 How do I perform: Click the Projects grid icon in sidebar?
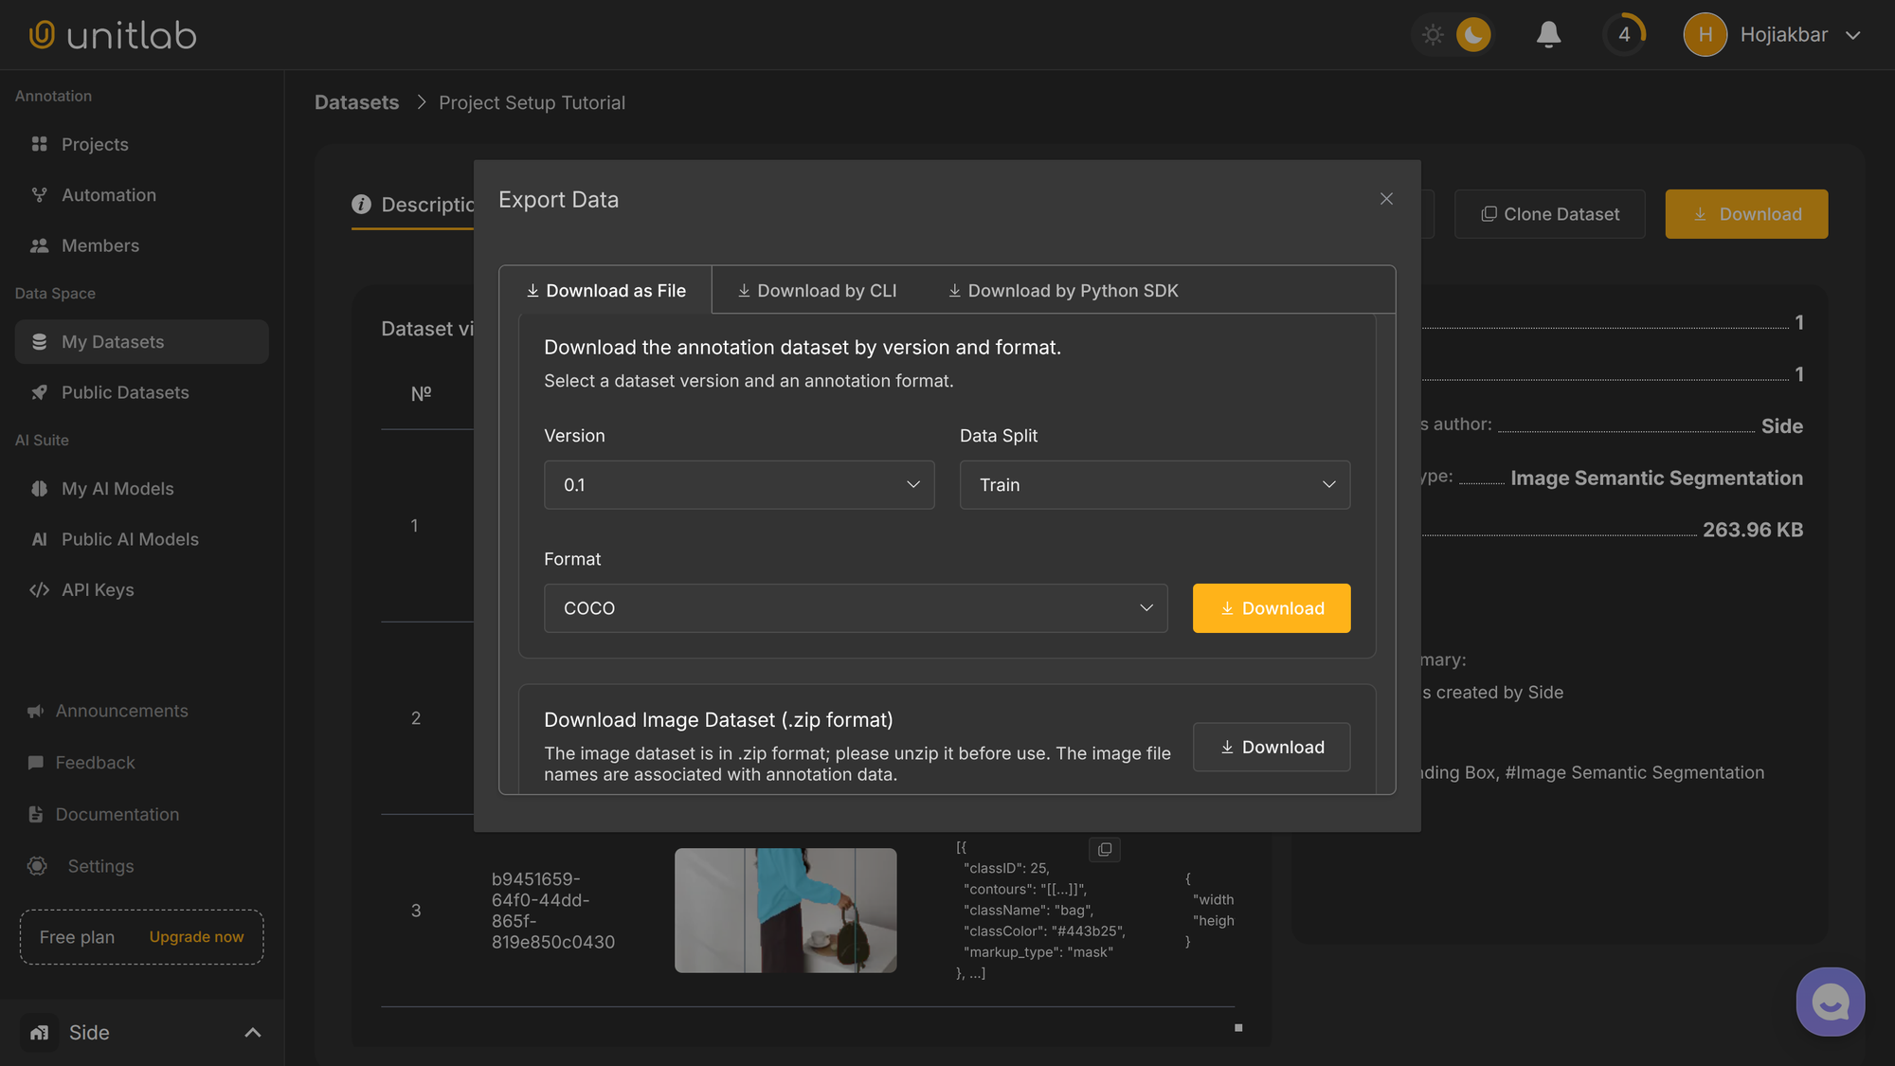(x=39, y=144)
